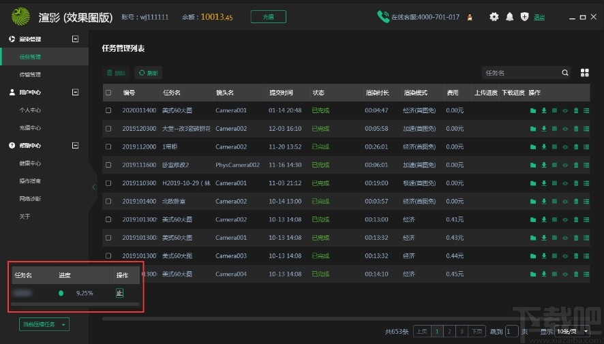Image resolution: width=604 pixels, height=344 pixels.
Task: Toggle the select-all checkbox in table header
Action: 108,93
